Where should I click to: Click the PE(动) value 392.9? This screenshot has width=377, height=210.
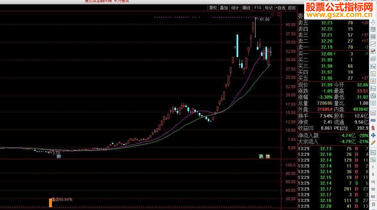[x=363, y=128]
